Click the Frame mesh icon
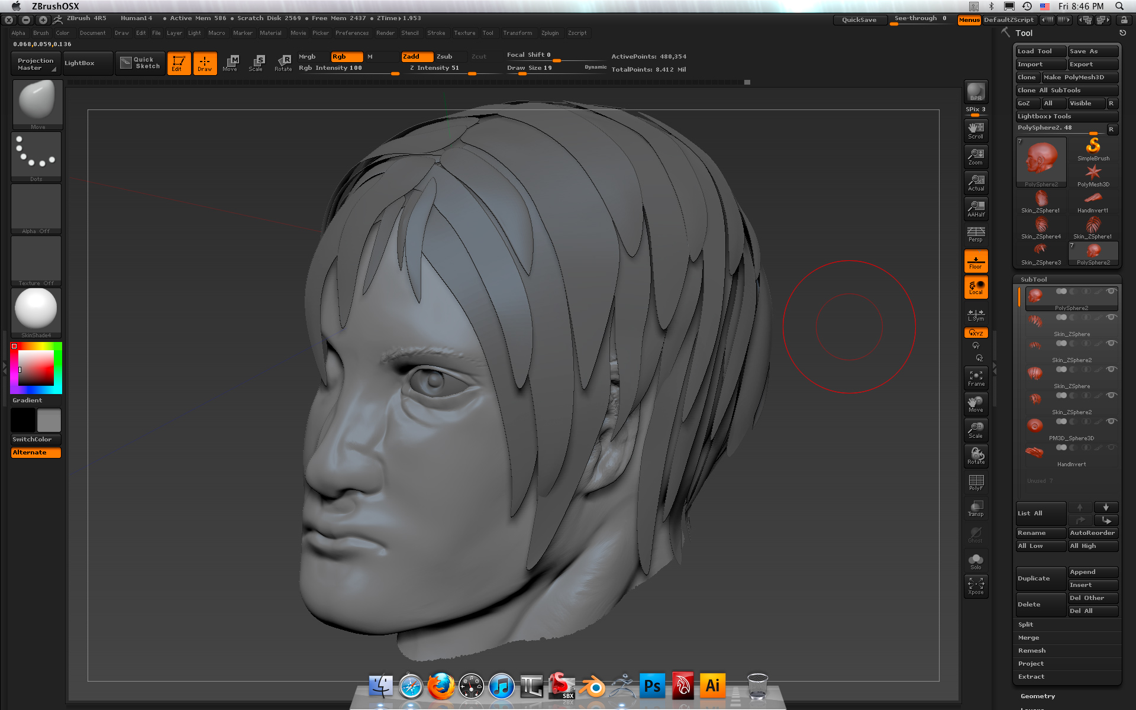The height and width of the screenshot is (710, 1136). click(976, 377)
